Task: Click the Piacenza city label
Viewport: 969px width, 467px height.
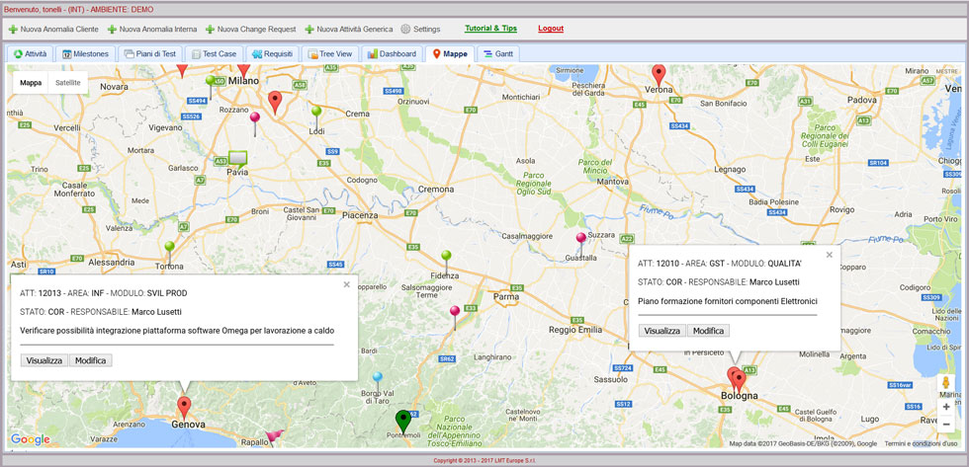Action: point(360,215)
